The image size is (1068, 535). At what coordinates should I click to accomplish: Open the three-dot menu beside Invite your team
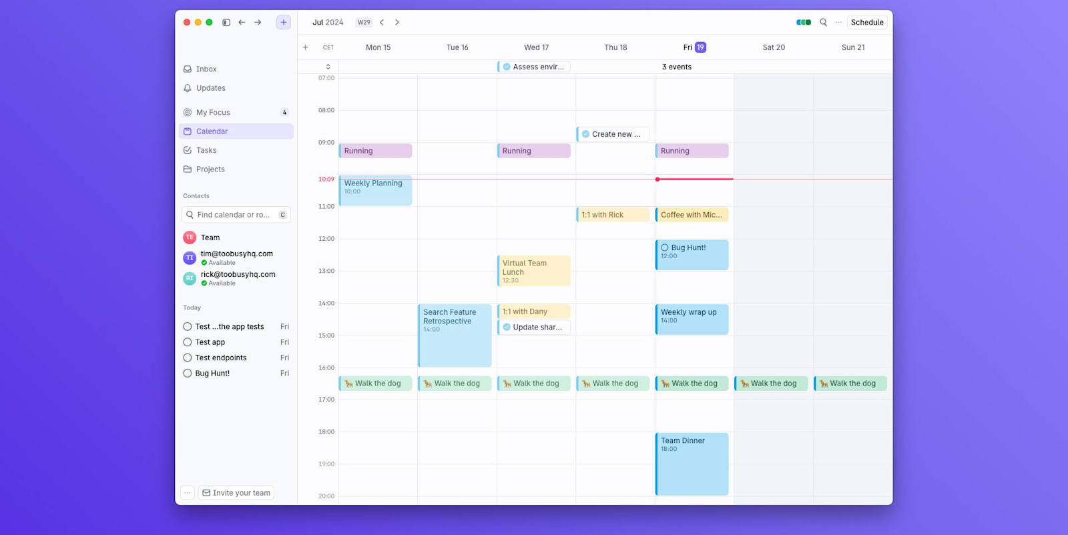pos(188,493)
